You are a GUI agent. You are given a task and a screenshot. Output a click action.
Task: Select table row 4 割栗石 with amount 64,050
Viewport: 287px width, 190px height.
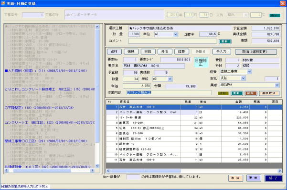click(x=194, y=123)
